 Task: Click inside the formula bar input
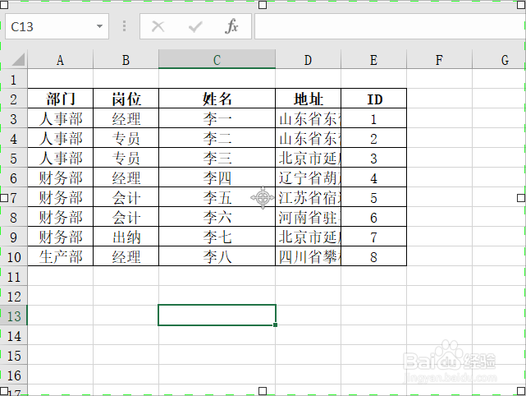(390, 26)
